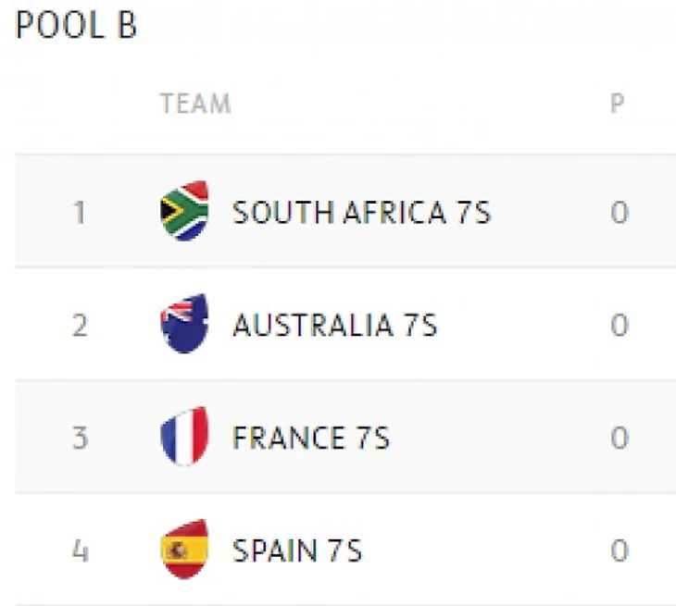Click the France flag icon
This screenshot has height=606, width=676.
coord(184,437)
